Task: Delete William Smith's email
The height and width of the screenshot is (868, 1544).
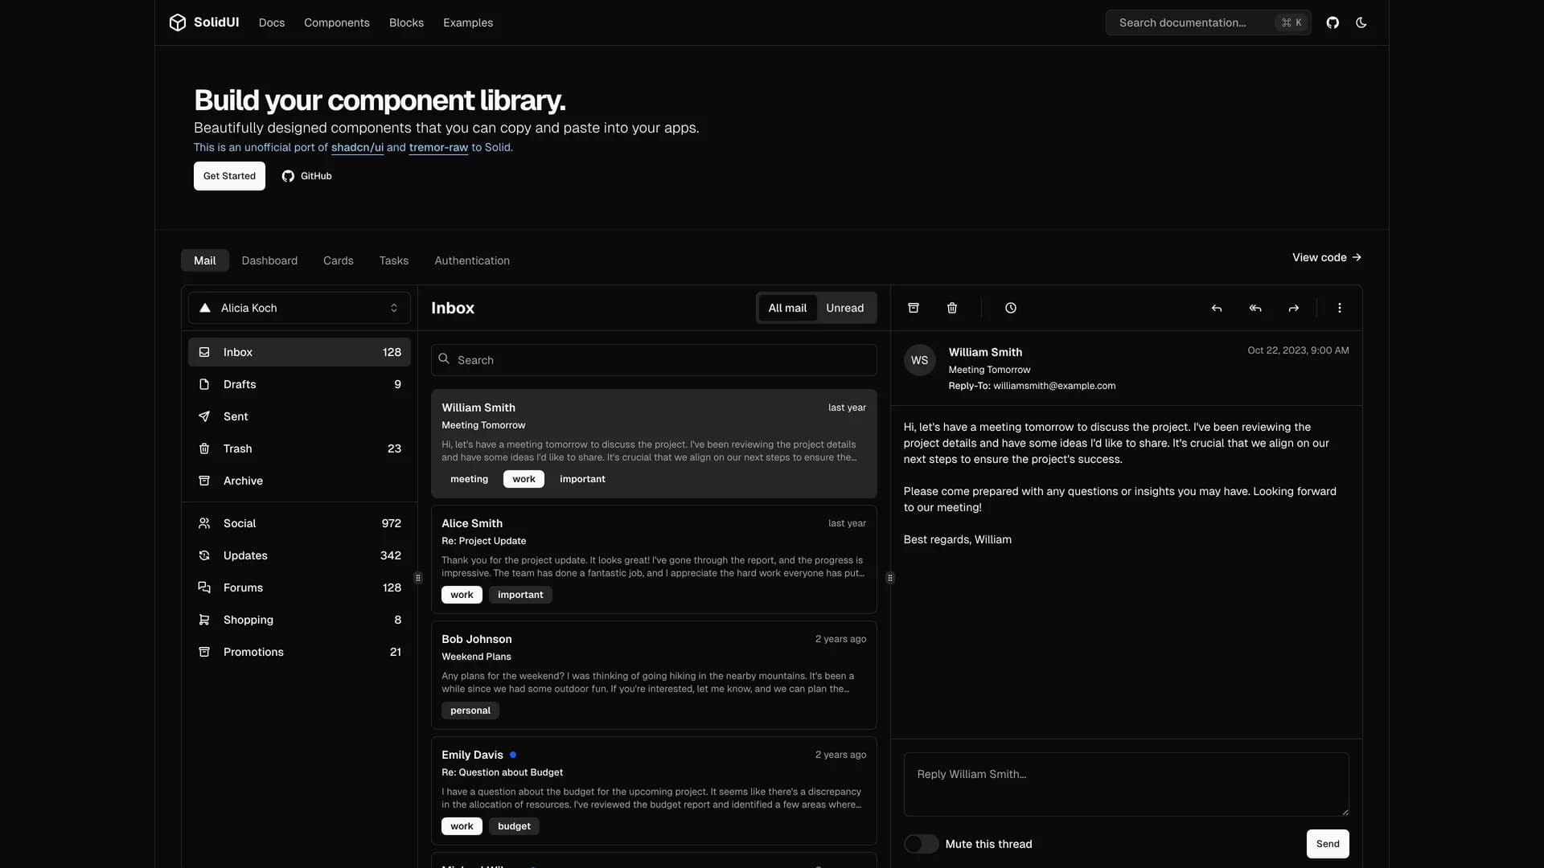Action: click(951, 308)
